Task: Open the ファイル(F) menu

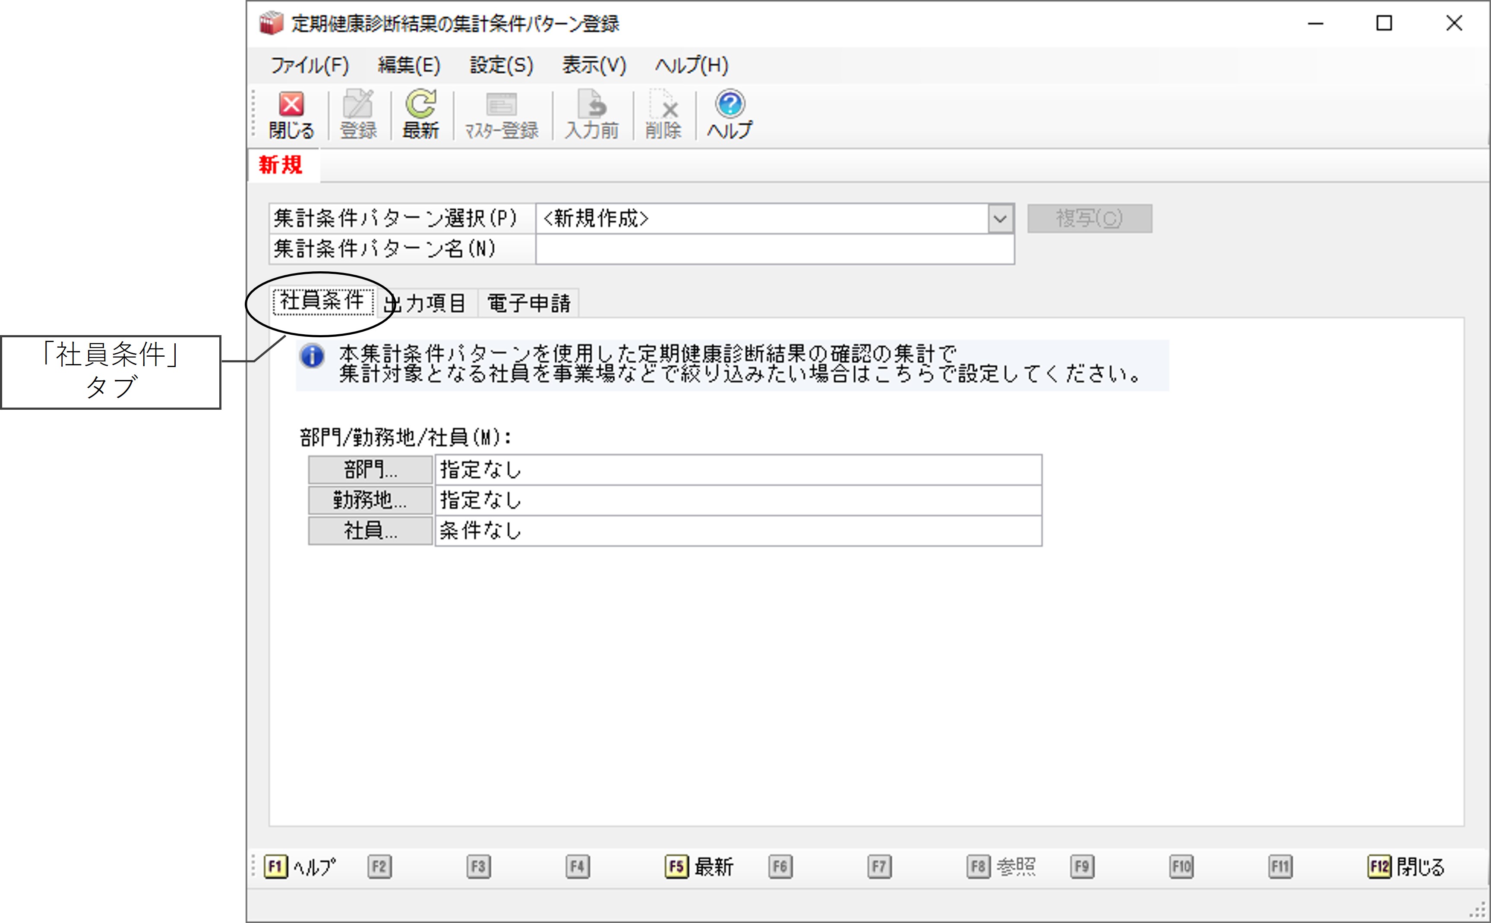Action: 310,65
